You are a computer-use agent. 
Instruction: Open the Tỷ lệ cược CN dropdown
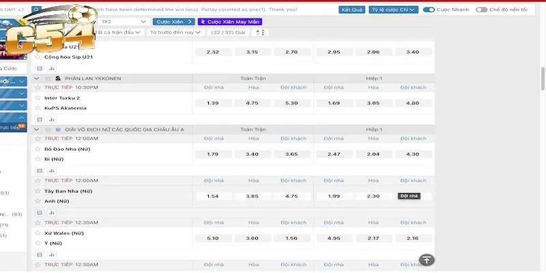(x=393, y=10)
